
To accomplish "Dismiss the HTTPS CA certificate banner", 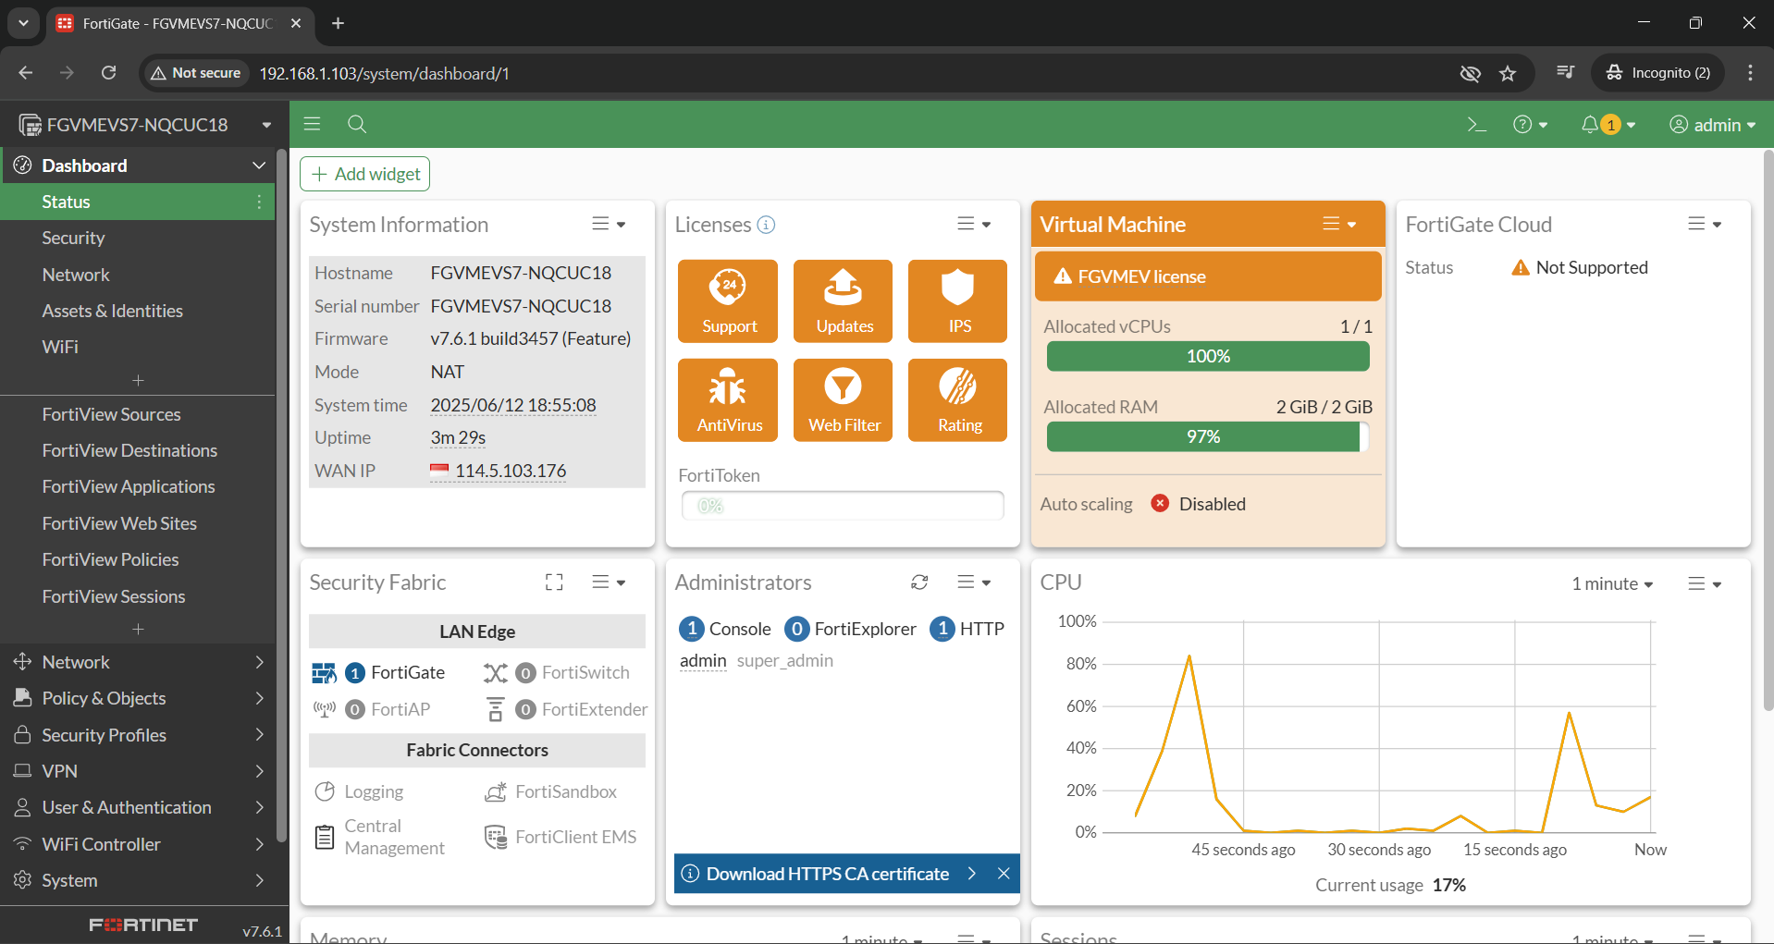I will click(x=1004, y=874).
